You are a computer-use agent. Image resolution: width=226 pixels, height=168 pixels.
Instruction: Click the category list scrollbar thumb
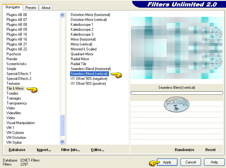click(x=62, y=125)
